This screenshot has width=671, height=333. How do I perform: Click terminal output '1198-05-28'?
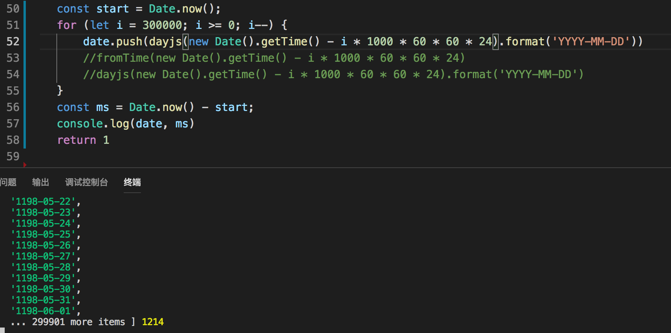[x=43, y=267]
